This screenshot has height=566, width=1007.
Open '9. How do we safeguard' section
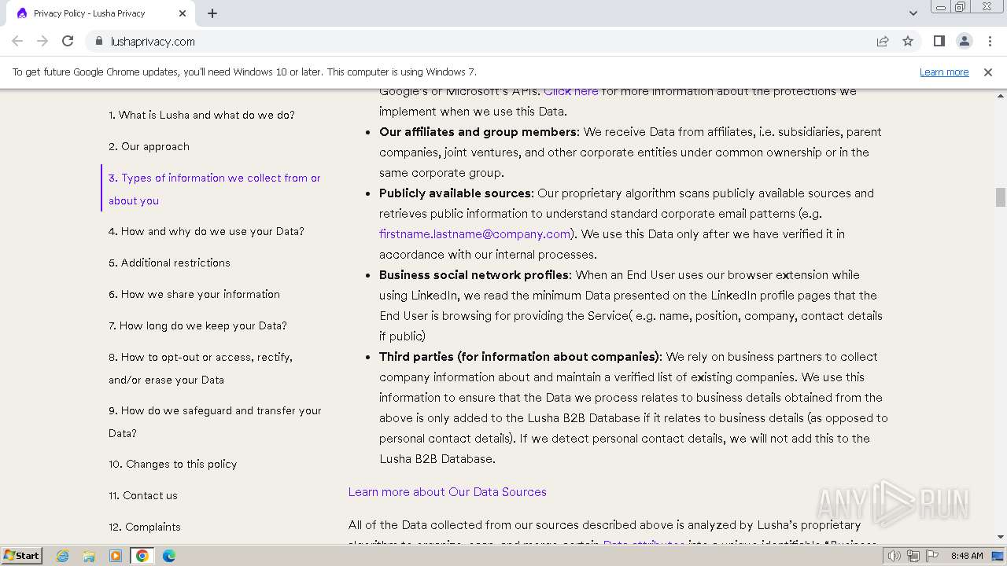tap(215, 421)
